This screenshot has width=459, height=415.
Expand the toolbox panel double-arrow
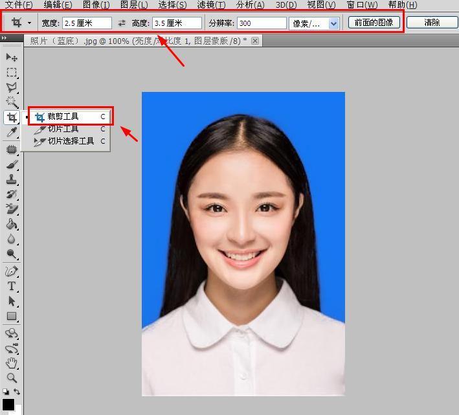point(4,38)
